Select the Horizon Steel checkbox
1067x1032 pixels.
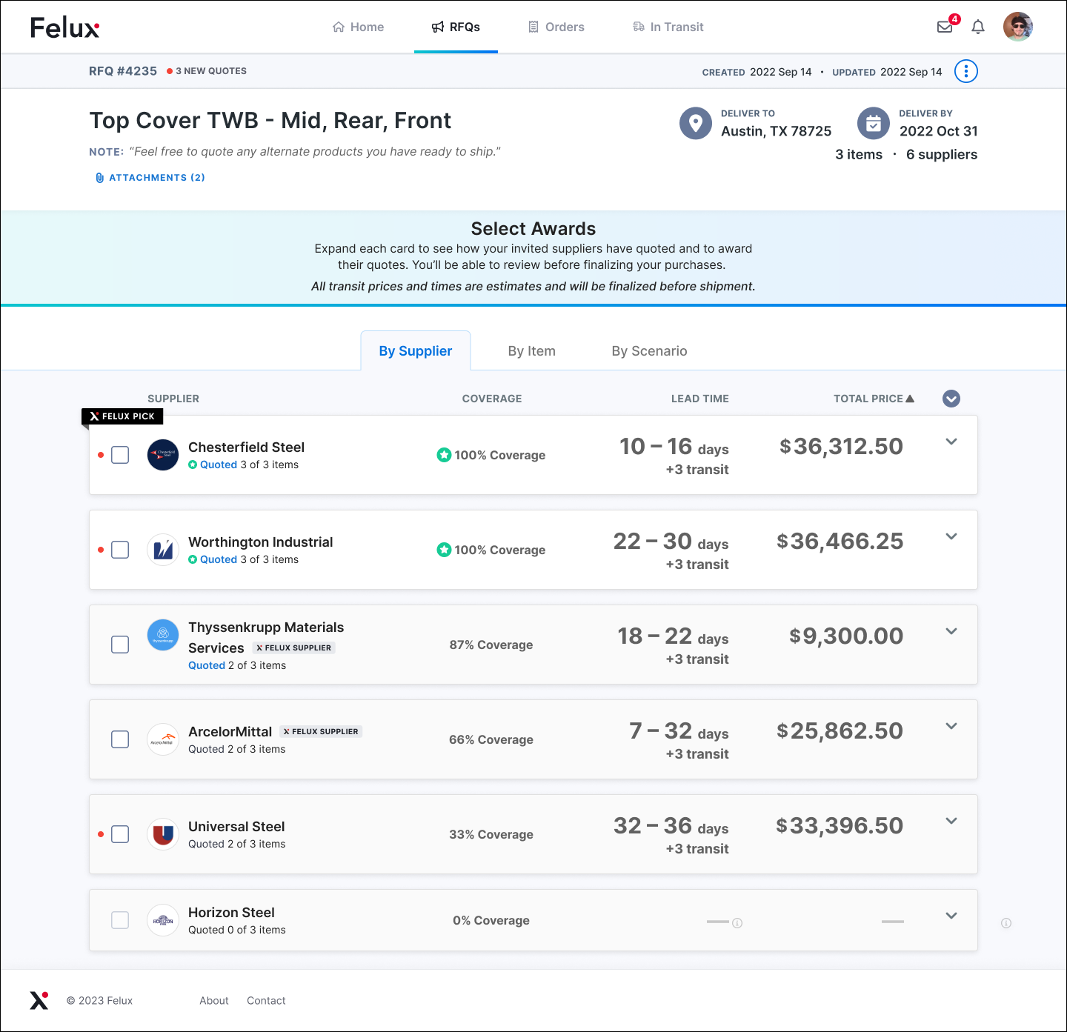pyautogui.click(x=120, y=920)
